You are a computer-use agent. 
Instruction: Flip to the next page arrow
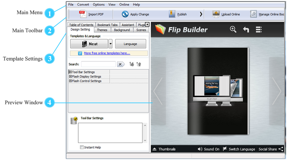point(277,91)
